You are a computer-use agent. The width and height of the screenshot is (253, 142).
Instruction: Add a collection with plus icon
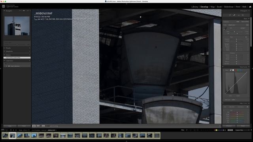click(30, 61)
